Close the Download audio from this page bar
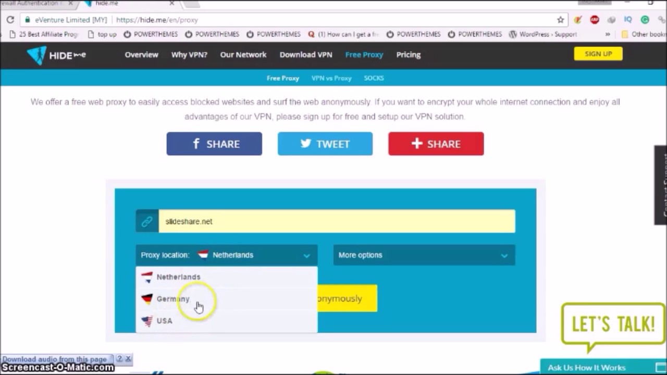667x375 pixels. tap(128, 359)
